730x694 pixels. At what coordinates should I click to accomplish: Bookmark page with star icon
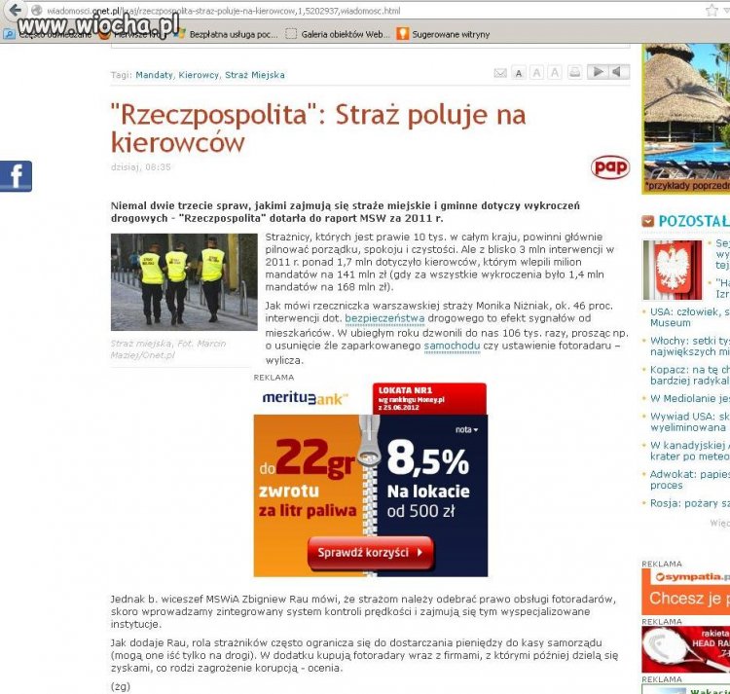tap(712, 11)
